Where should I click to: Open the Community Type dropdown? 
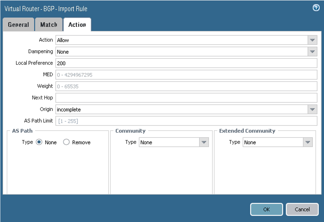point(173,142)
